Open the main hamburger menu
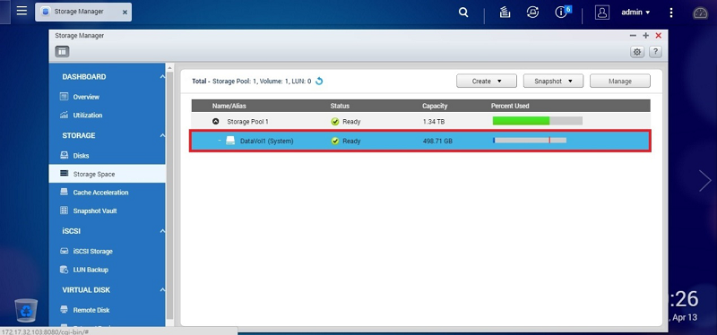Viewport: 717px width, 335px height. 22,11
